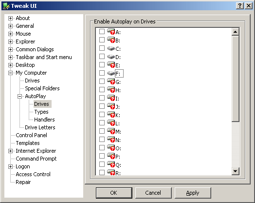The width and height of the screenshot is (255, 203).
Task: Toggle Autoplay checkbox for drive P:
Action: (102, 156)
